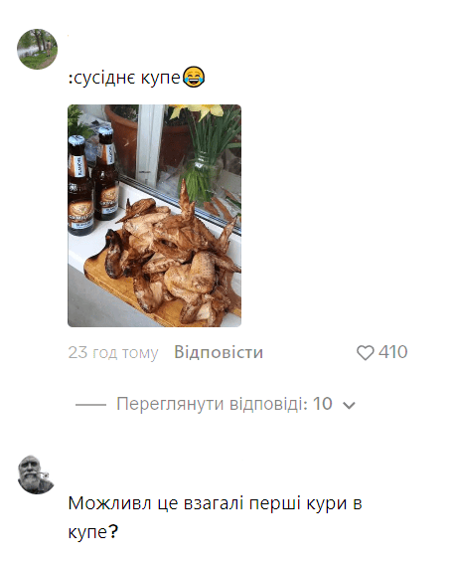Reply via the "Відповісти" button
The width and height of the screenshot is (455, 566).
coord(219,352)
